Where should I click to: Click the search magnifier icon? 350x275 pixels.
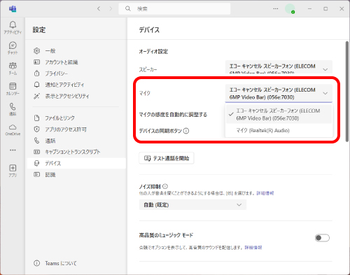point(128,8)
